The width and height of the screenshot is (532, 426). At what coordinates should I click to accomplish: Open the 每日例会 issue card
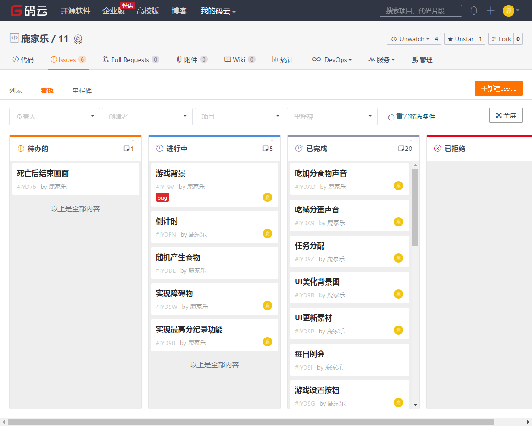(x=349, y=360)
